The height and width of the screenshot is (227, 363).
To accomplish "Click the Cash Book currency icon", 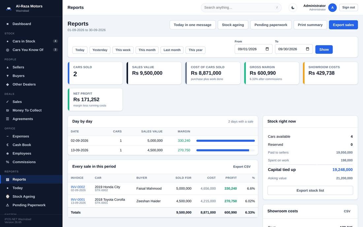I will tap(7, 145).
